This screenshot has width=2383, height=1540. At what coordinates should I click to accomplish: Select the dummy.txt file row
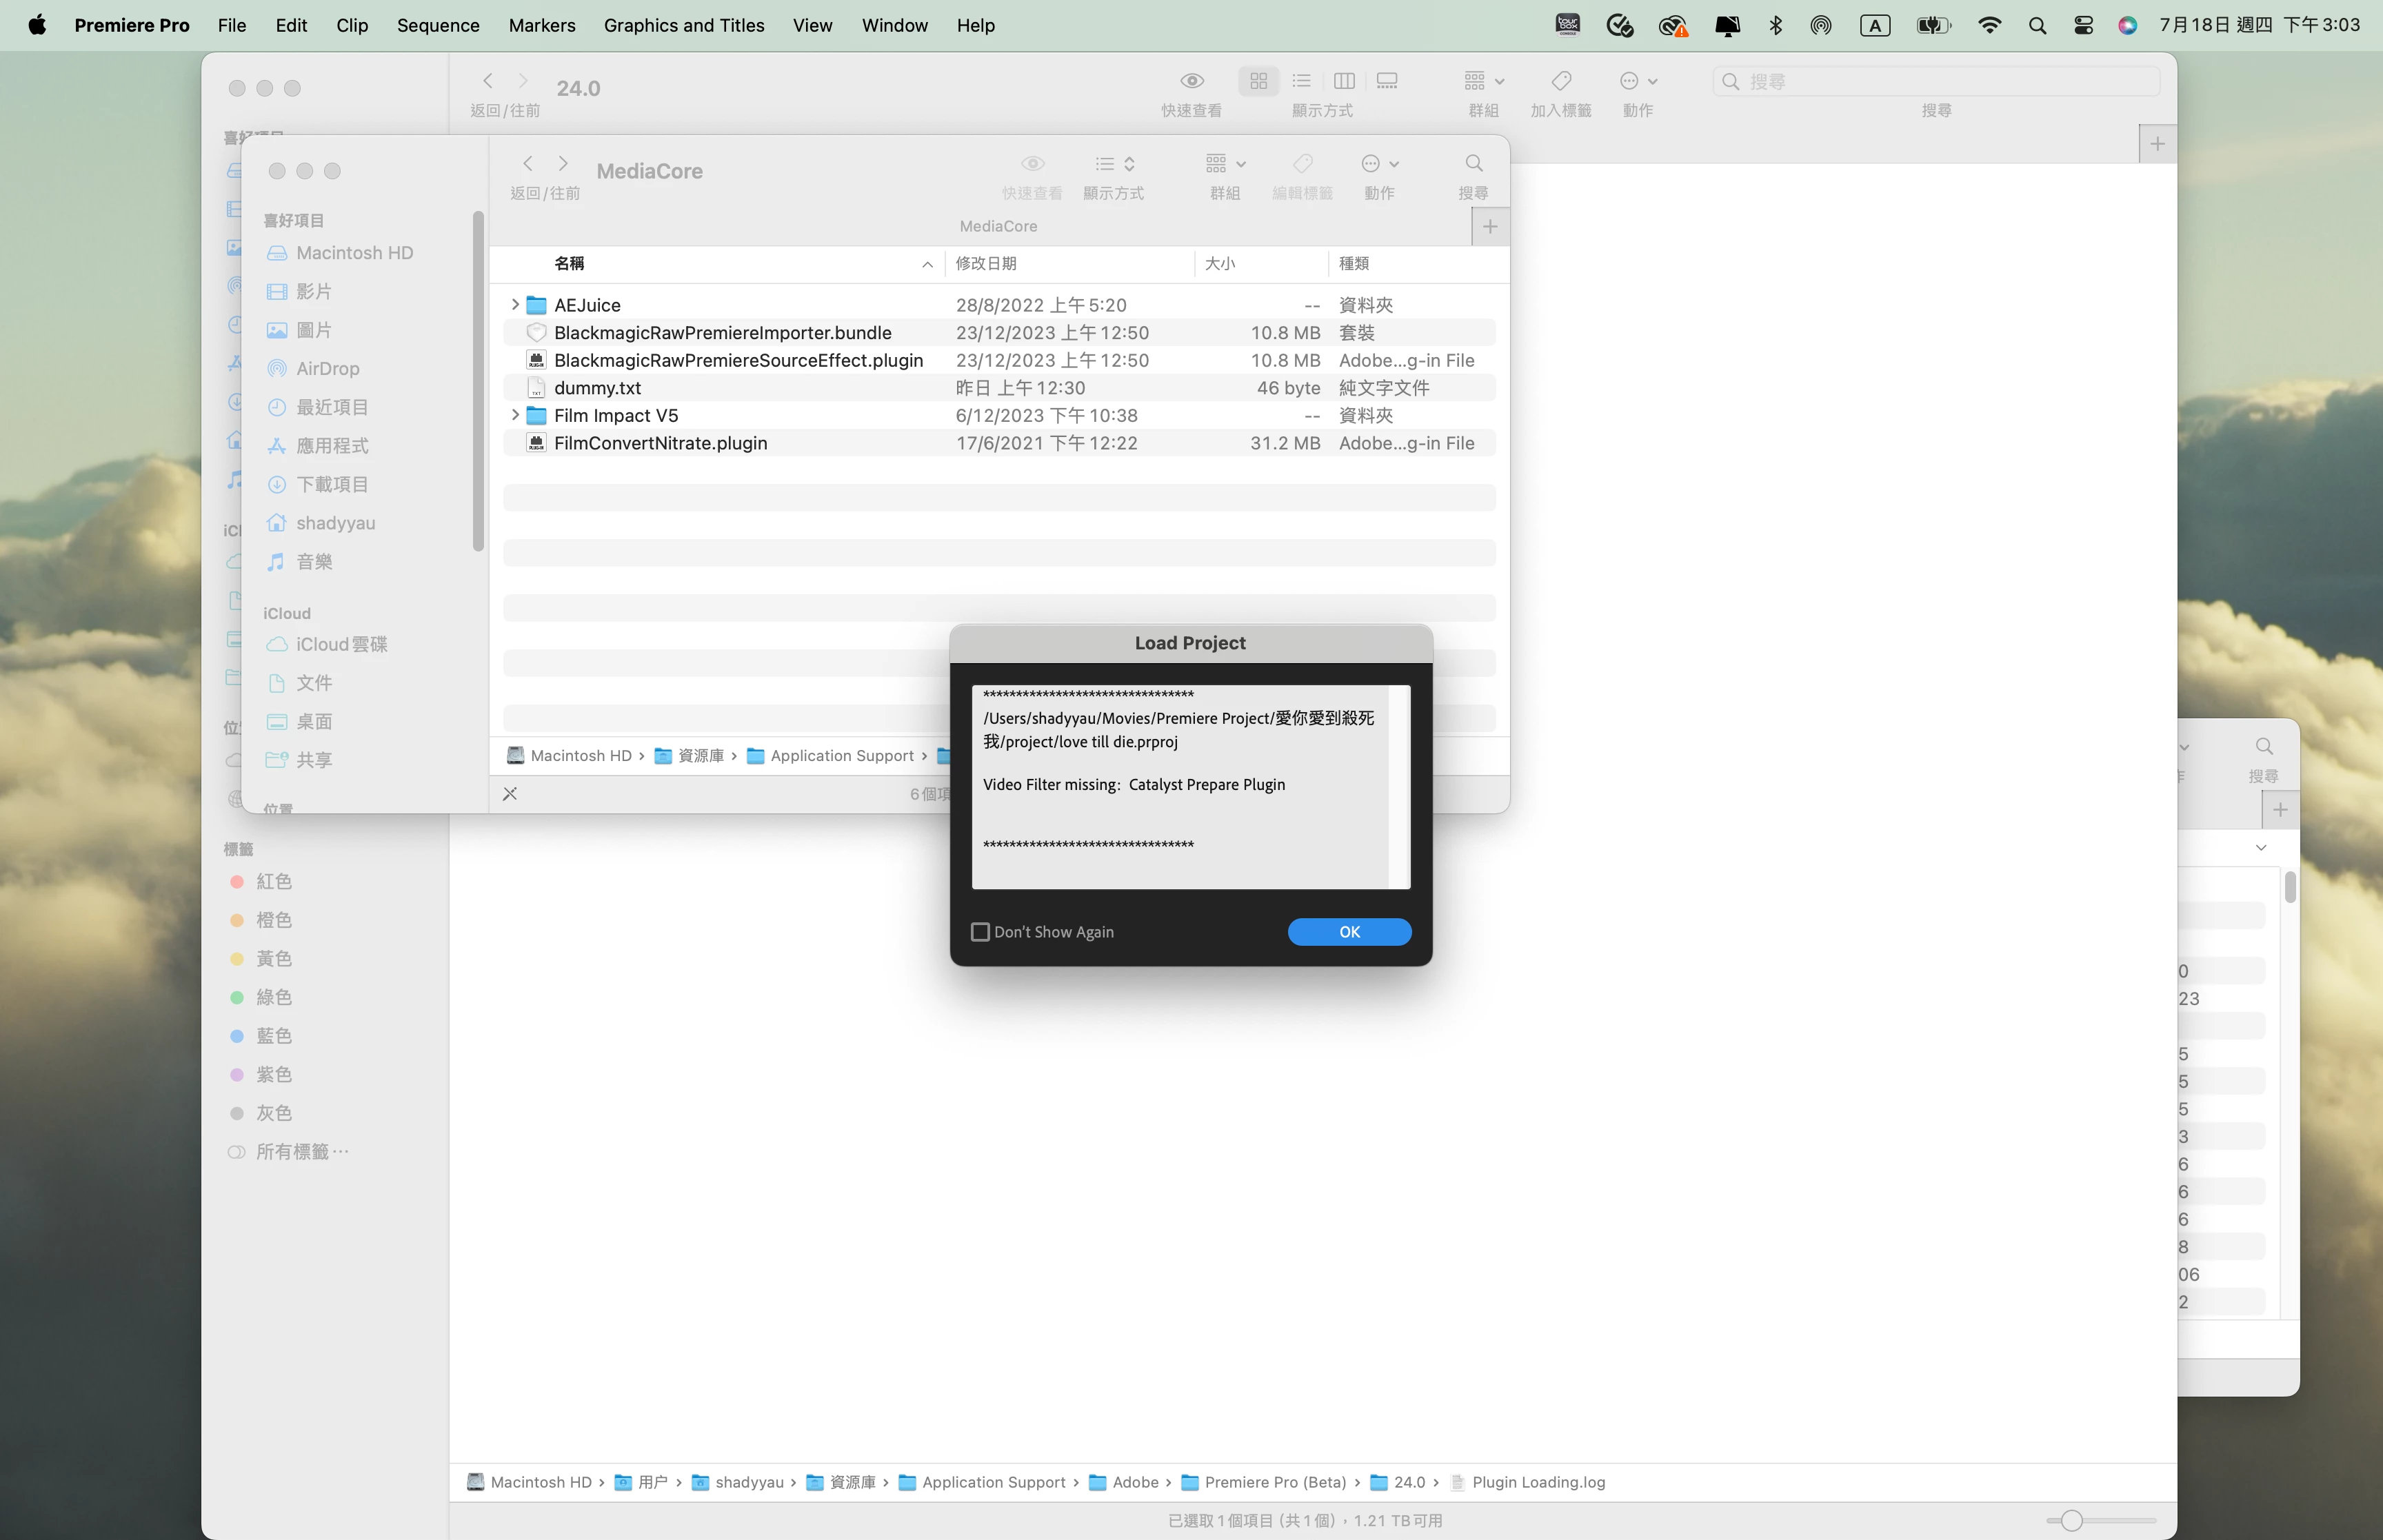point(598,388)
